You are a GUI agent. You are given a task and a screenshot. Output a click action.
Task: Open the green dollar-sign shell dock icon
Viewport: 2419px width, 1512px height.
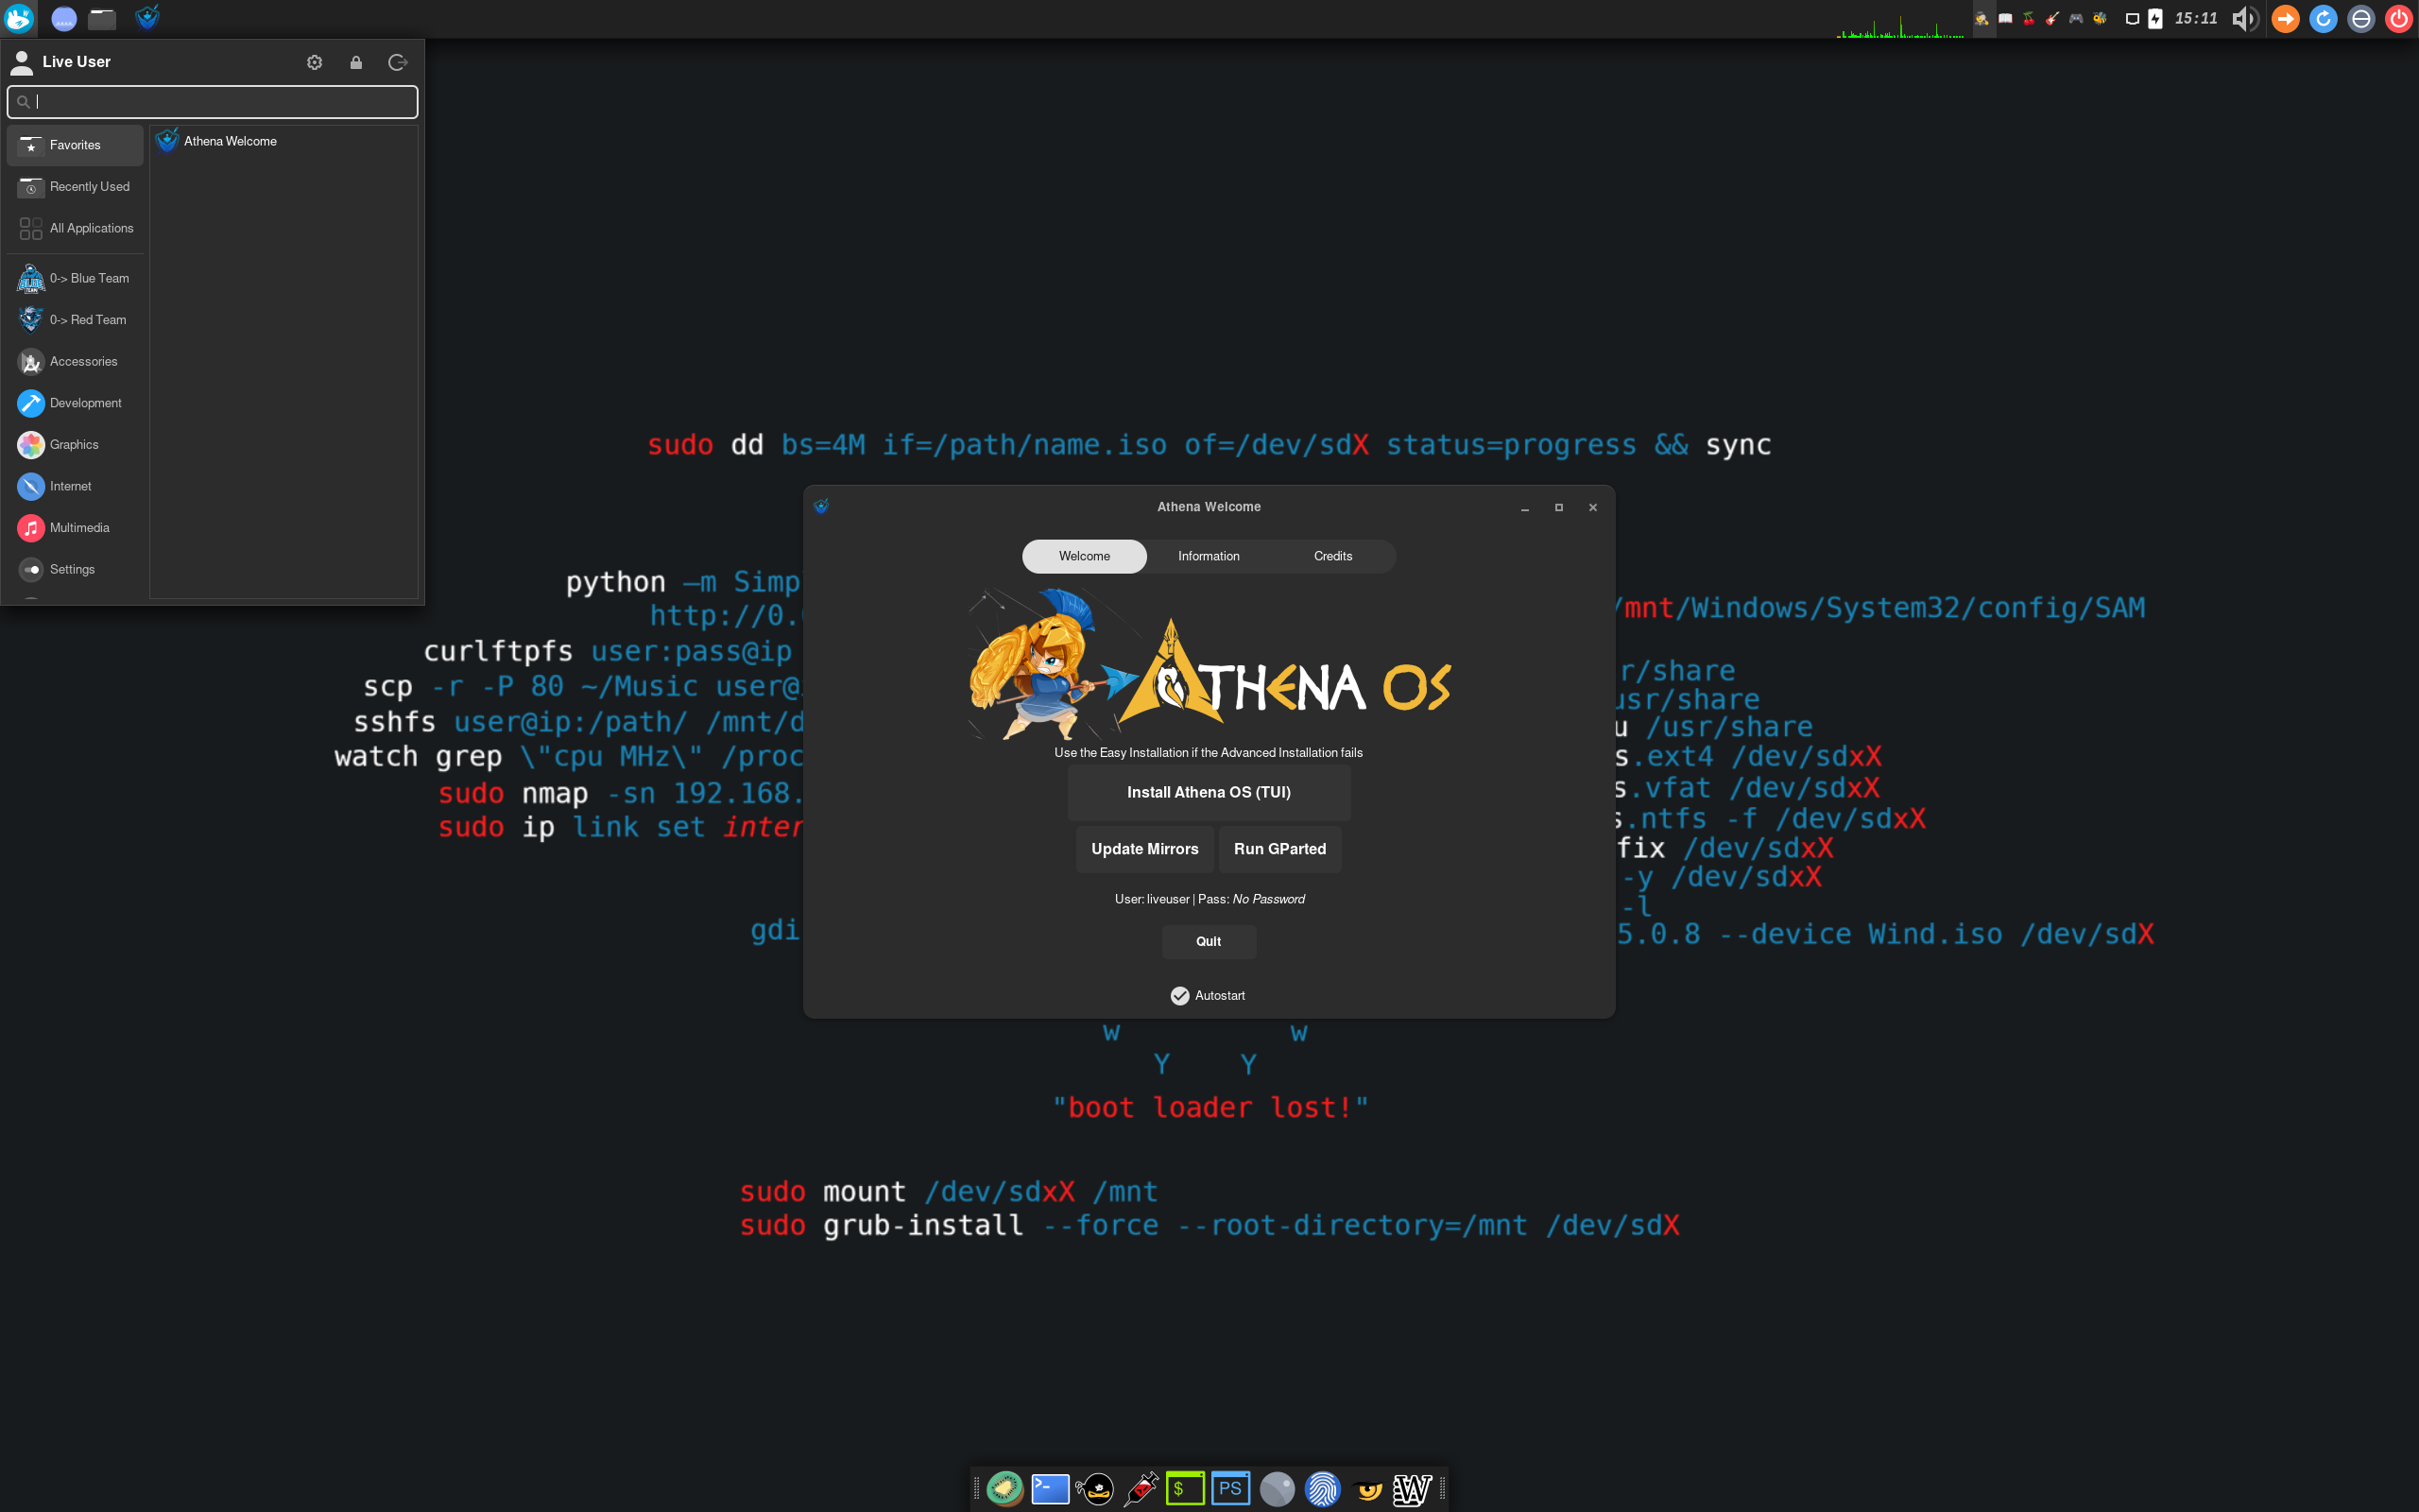(1186, 1488)
